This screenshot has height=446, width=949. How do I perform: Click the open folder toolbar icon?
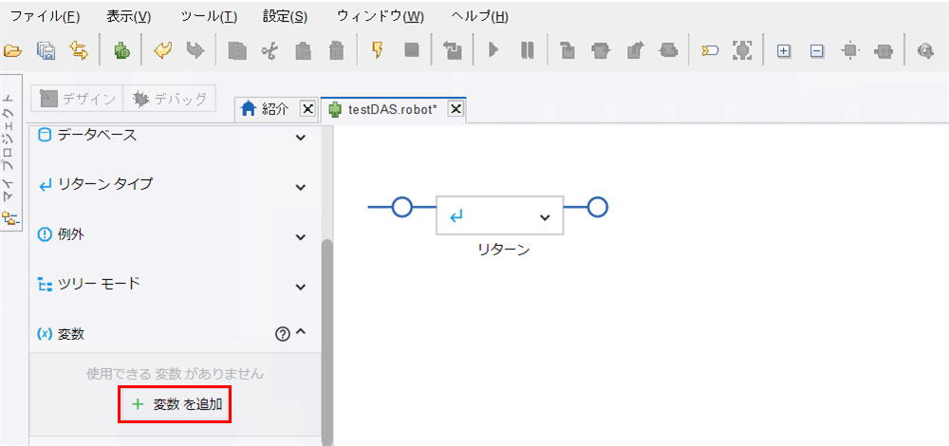tap(12, 51)
